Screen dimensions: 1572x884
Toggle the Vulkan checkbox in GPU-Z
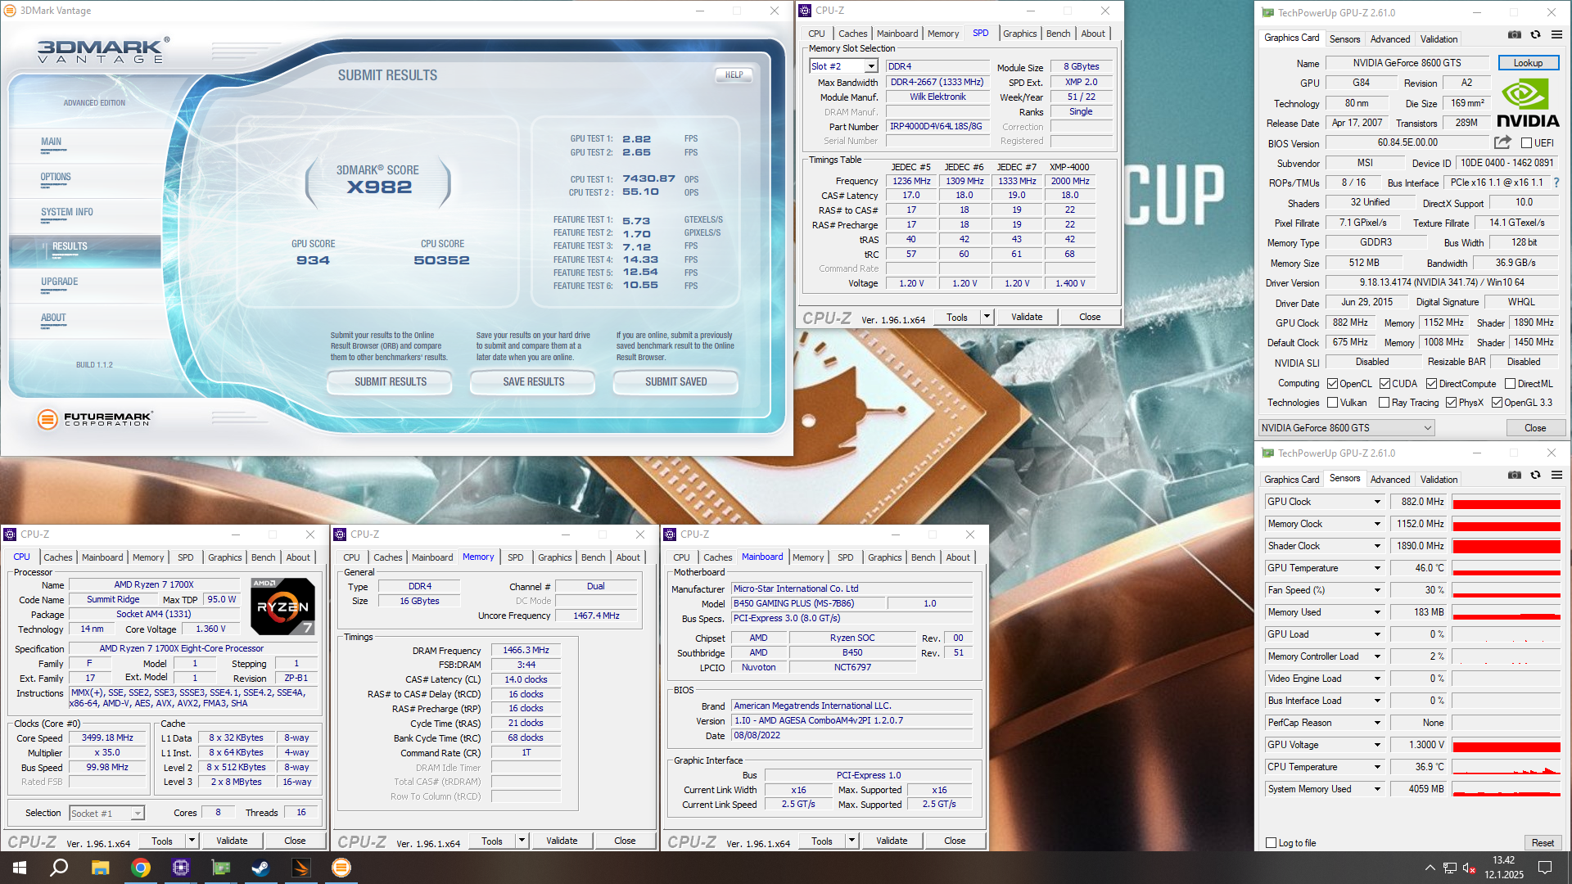click(x=1333, y=403)
